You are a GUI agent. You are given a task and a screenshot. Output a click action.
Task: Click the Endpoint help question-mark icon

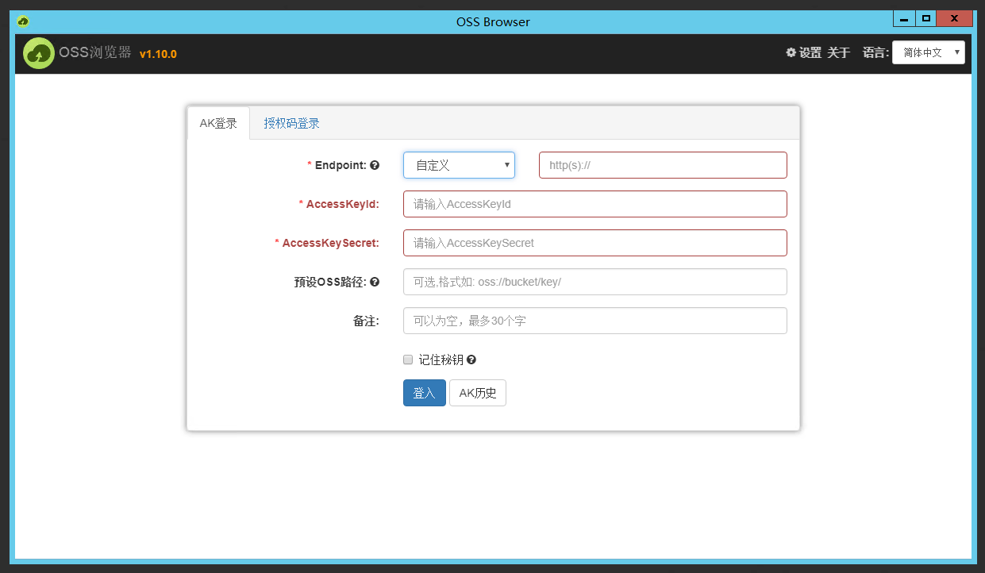375,165
